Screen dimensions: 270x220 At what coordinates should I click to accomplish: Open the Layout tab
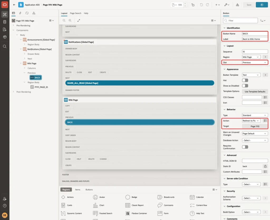64,13
